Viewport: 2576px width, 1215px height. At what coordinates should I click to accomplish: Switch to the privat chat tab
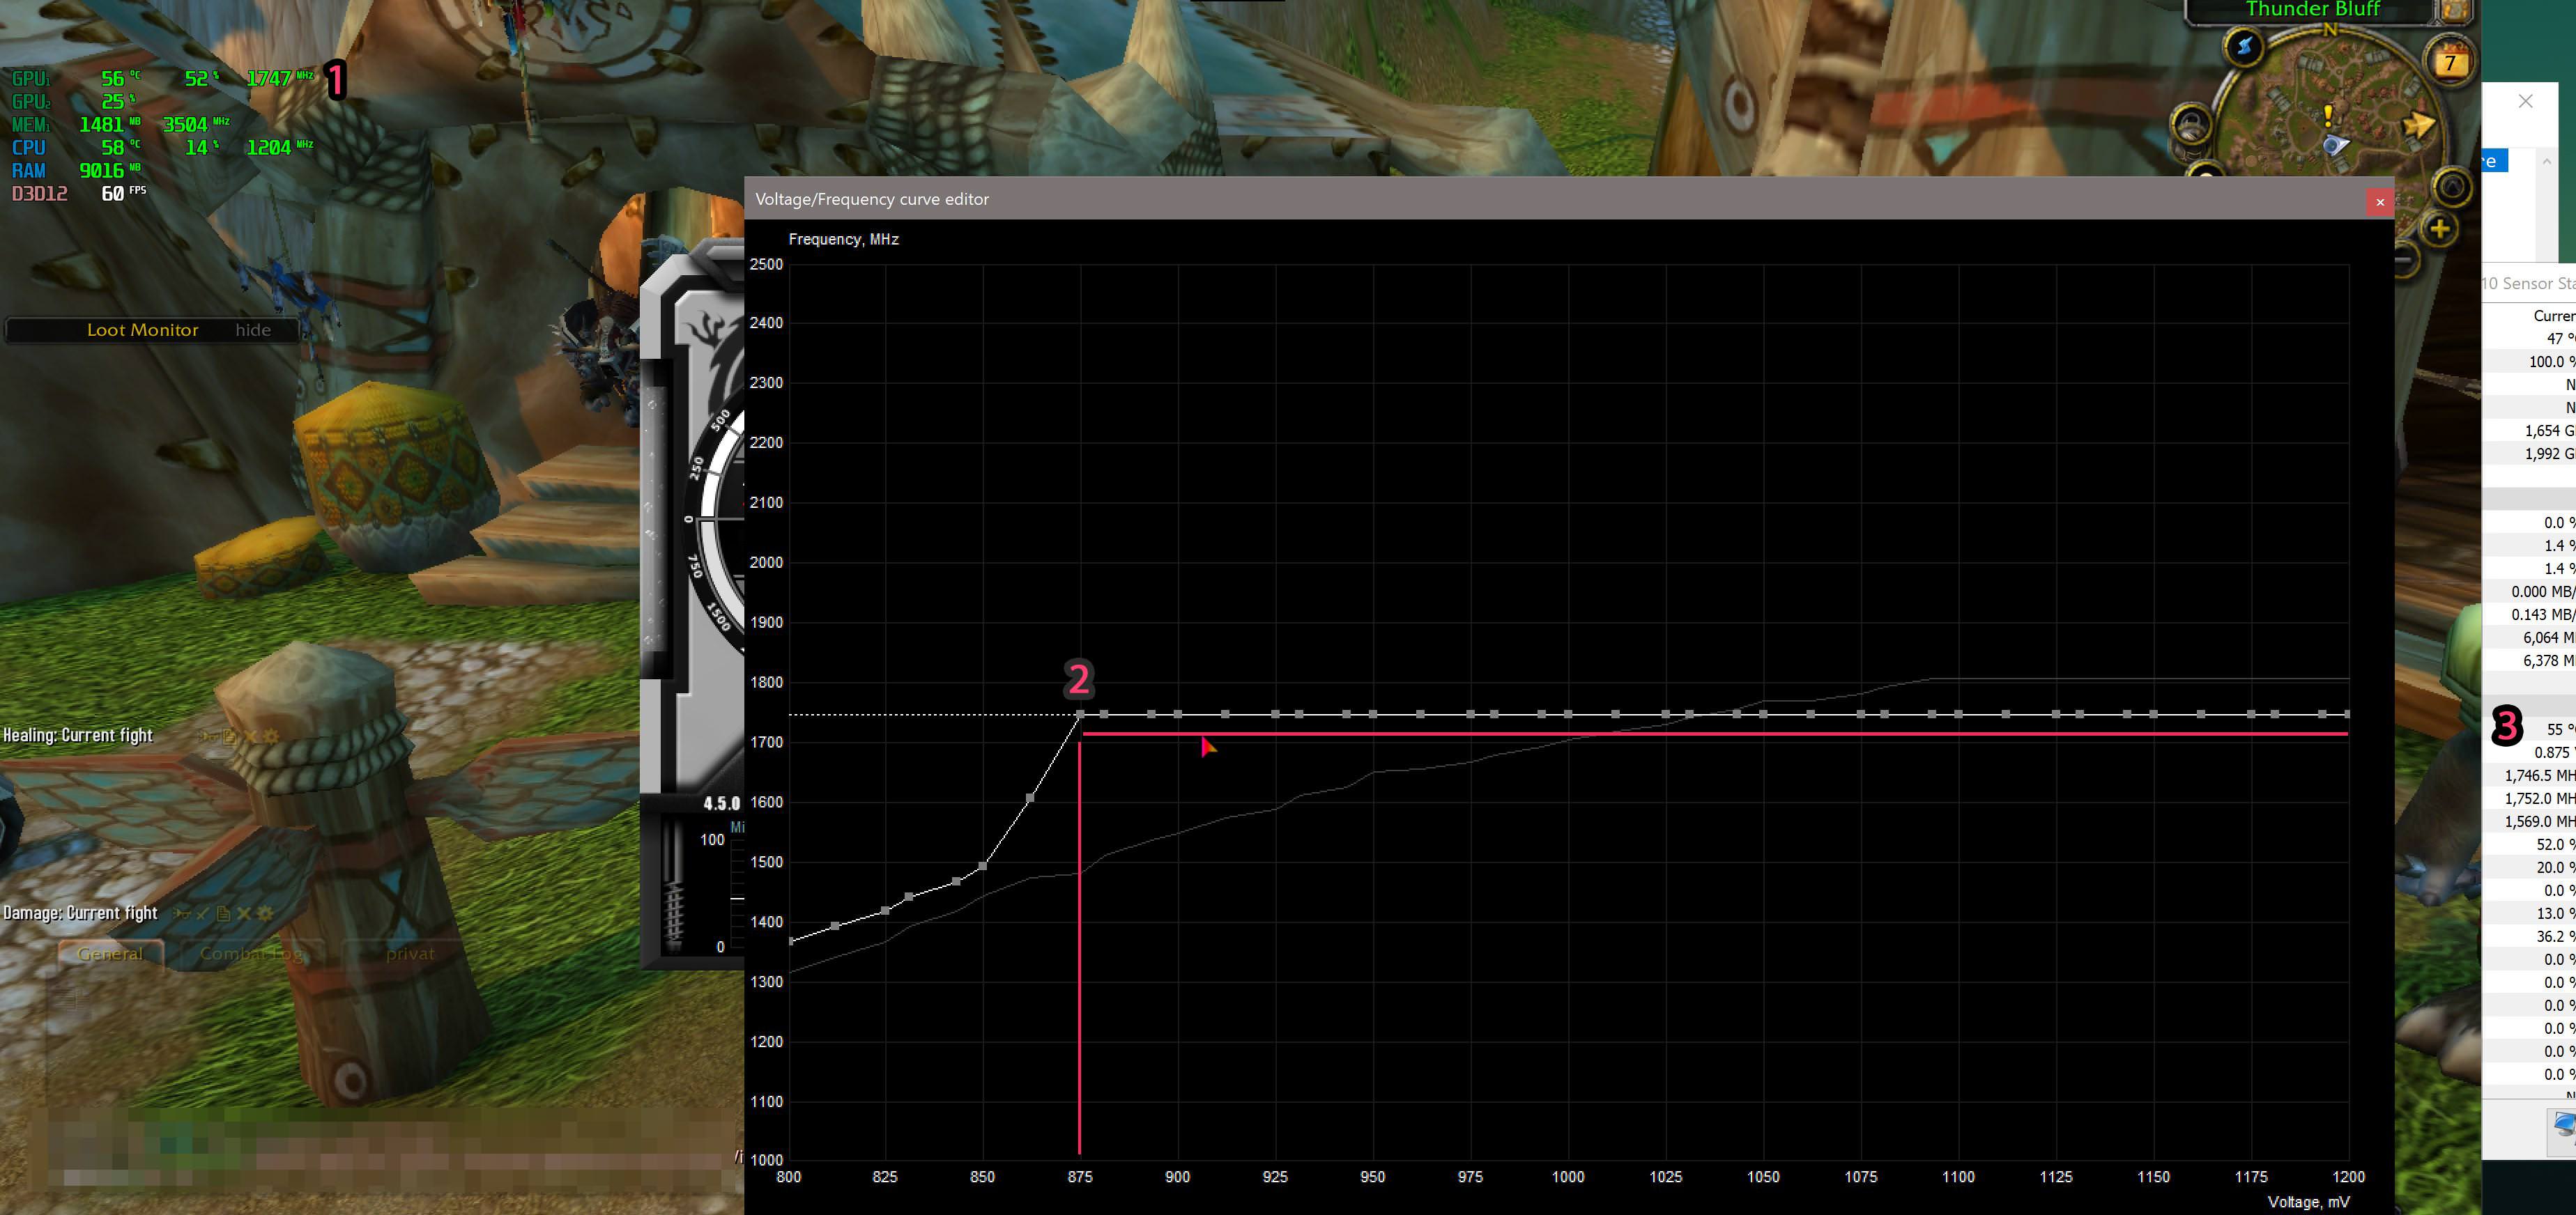[410, 953]
